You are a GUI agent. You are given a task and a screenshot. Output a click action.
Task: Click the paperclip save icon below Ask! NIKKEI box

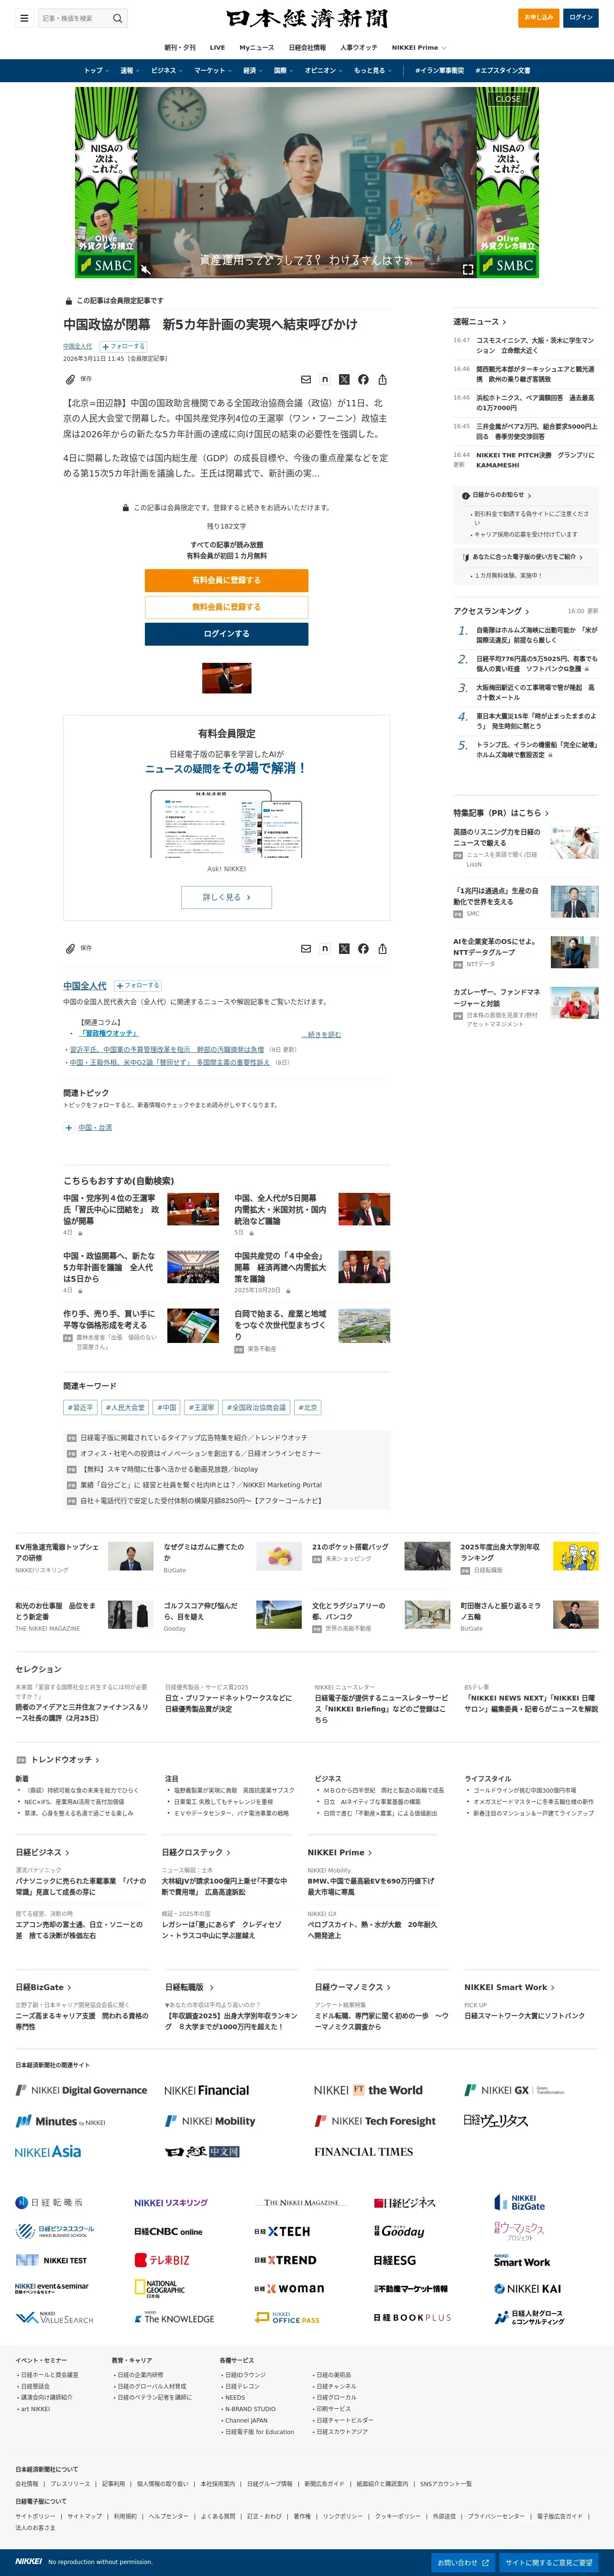pyautogui.click(x=70, y=948)
